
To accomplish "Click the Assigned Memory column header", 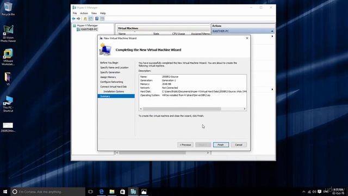I will [200, 34].
